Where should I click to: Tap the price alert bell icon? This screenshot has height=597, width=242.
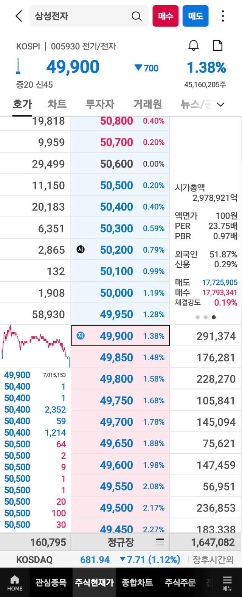194,46
